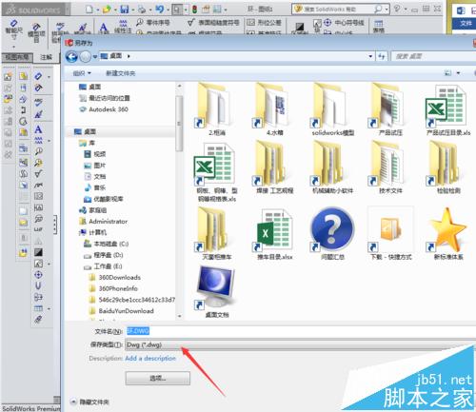Select the 'solidworks模型' folder shortcut
The width and height of the screenshot is (476, 412).
point(333,109)
